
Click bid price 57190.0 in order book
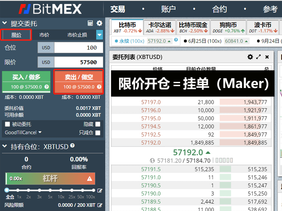click(151, 193)
